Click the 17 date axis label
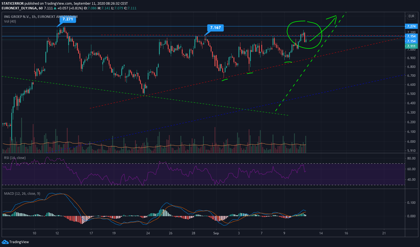 tap(91, 233)
